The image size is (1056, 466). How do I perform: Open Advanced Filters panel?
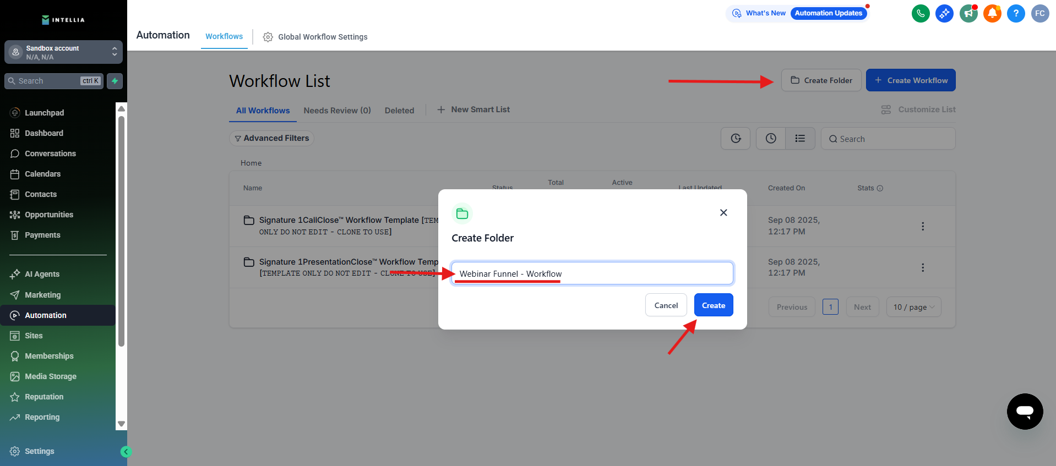pos(271,138)
